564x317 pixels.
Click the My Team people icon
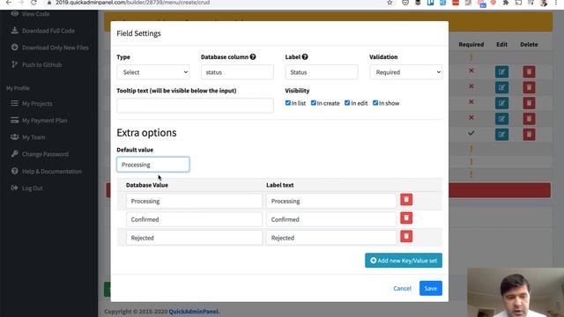[14, 137]
